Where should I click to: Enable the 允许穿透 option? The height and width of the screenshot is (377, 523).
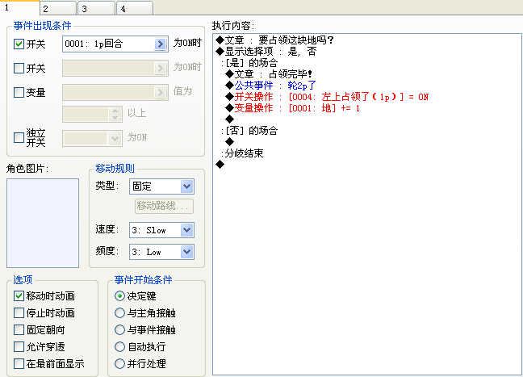(x=19, y=346)
